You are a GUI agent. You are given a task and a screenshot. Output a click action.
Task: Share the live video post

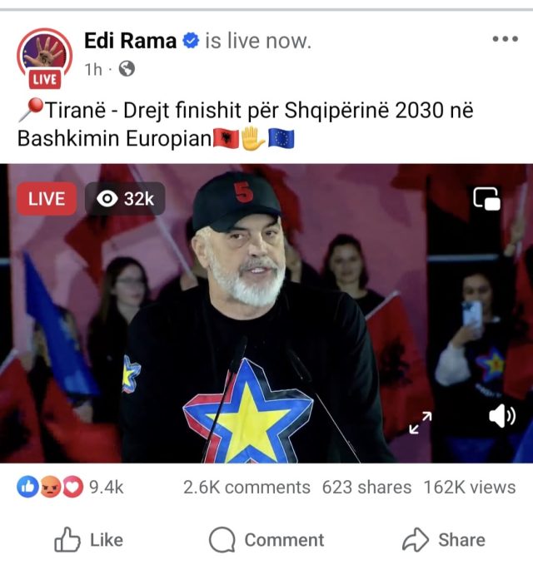point(444,540)
